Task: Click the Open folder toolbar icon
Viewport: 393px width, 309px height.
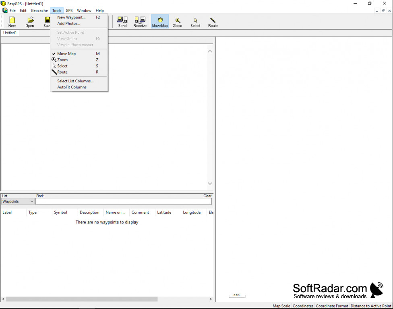Action: [30, 22]
